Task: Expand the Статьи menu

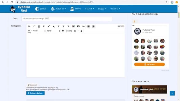Action: [x=90, y=9]
